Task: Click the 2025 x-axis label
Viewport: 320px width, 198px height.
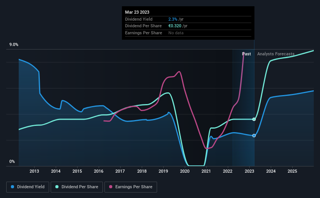Action: point(292,171)
